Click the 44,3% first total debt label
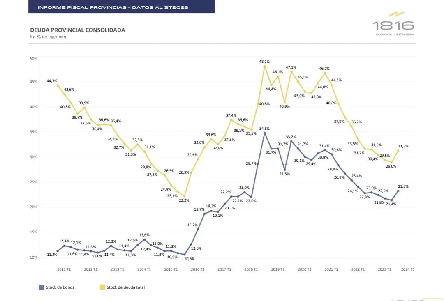This screenshot has width=444, height=301. pos(52,81)
